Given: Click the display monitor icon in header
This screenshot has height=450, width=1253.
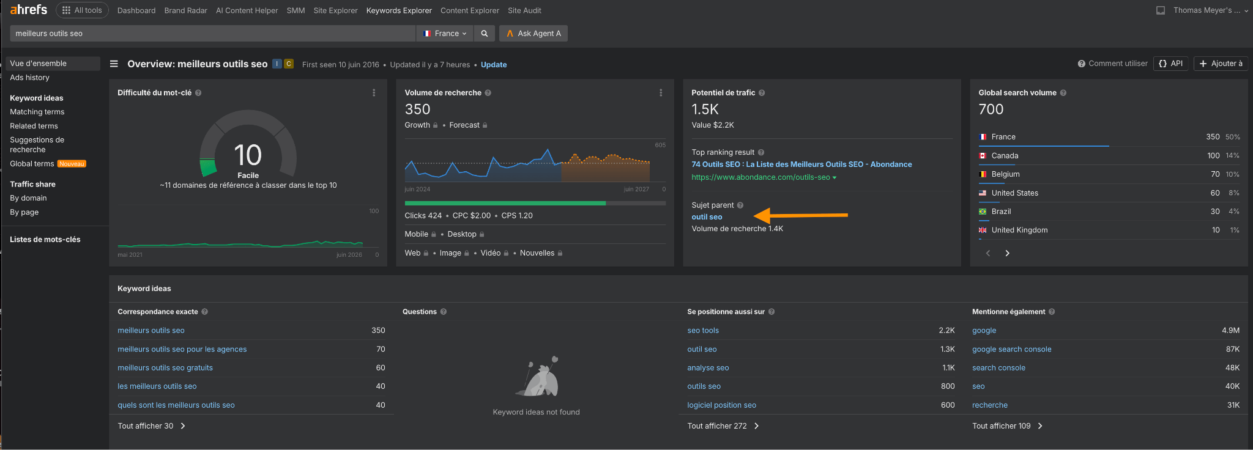Looking at the screenshot, I should pyautogui.click(x=1161, y=10).
